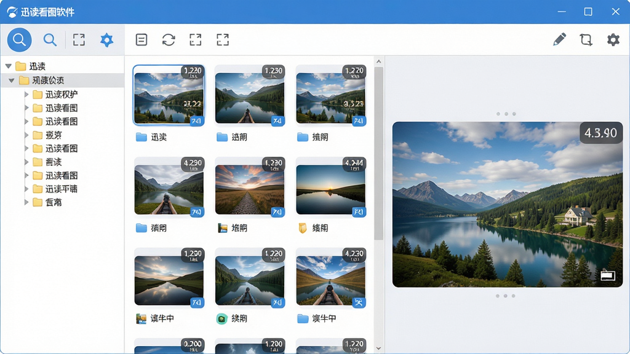Click the picture icon under the 1.290 thumbnail
The height and width of the screenshot is (354, 630).
[141, 319]
